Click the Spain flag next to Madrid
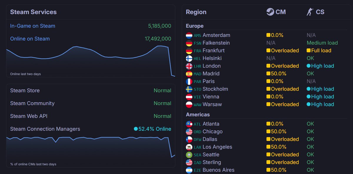Viewport: 353px width, 174px height. pyautogui.click(x=189, y=74)
